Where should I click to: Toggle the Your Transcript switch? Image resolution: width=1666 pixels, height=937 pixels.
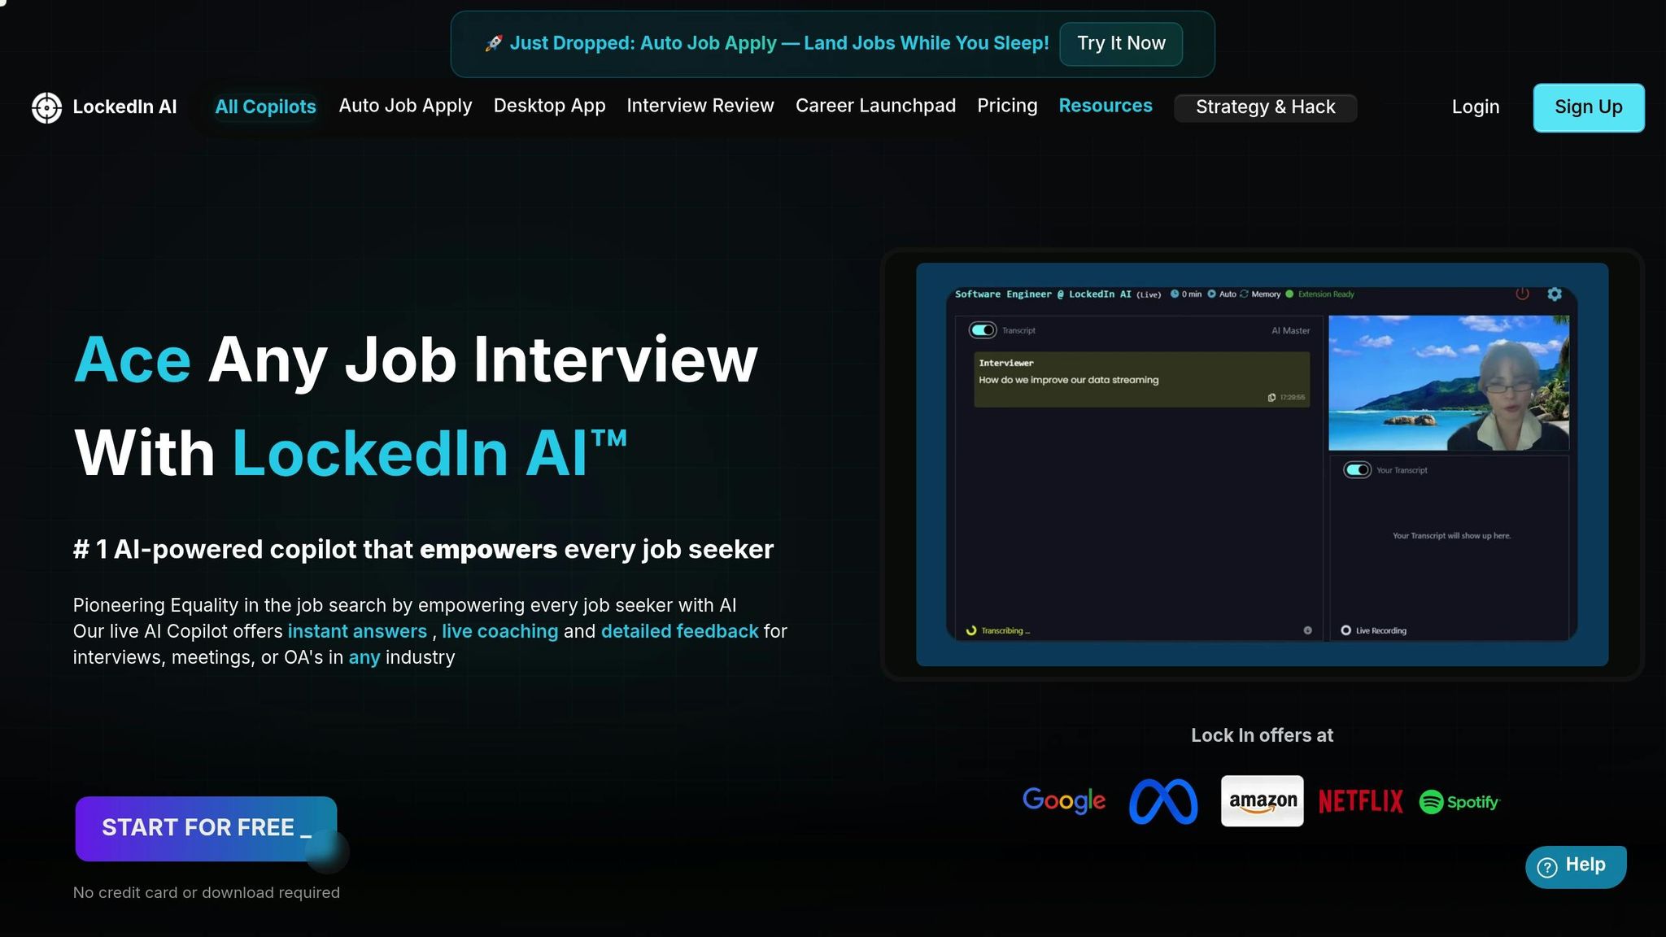1357,470
